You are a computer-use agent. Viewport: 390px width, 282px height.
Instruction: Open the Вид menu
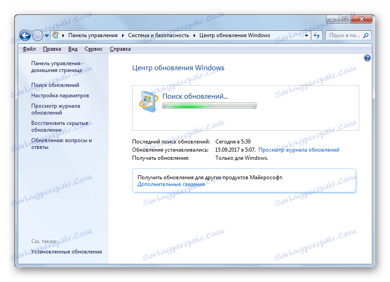(73, 49)
